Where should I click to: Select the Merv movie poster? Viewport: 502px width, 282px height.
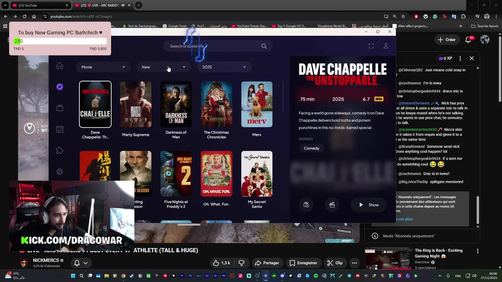pos(257,104)
